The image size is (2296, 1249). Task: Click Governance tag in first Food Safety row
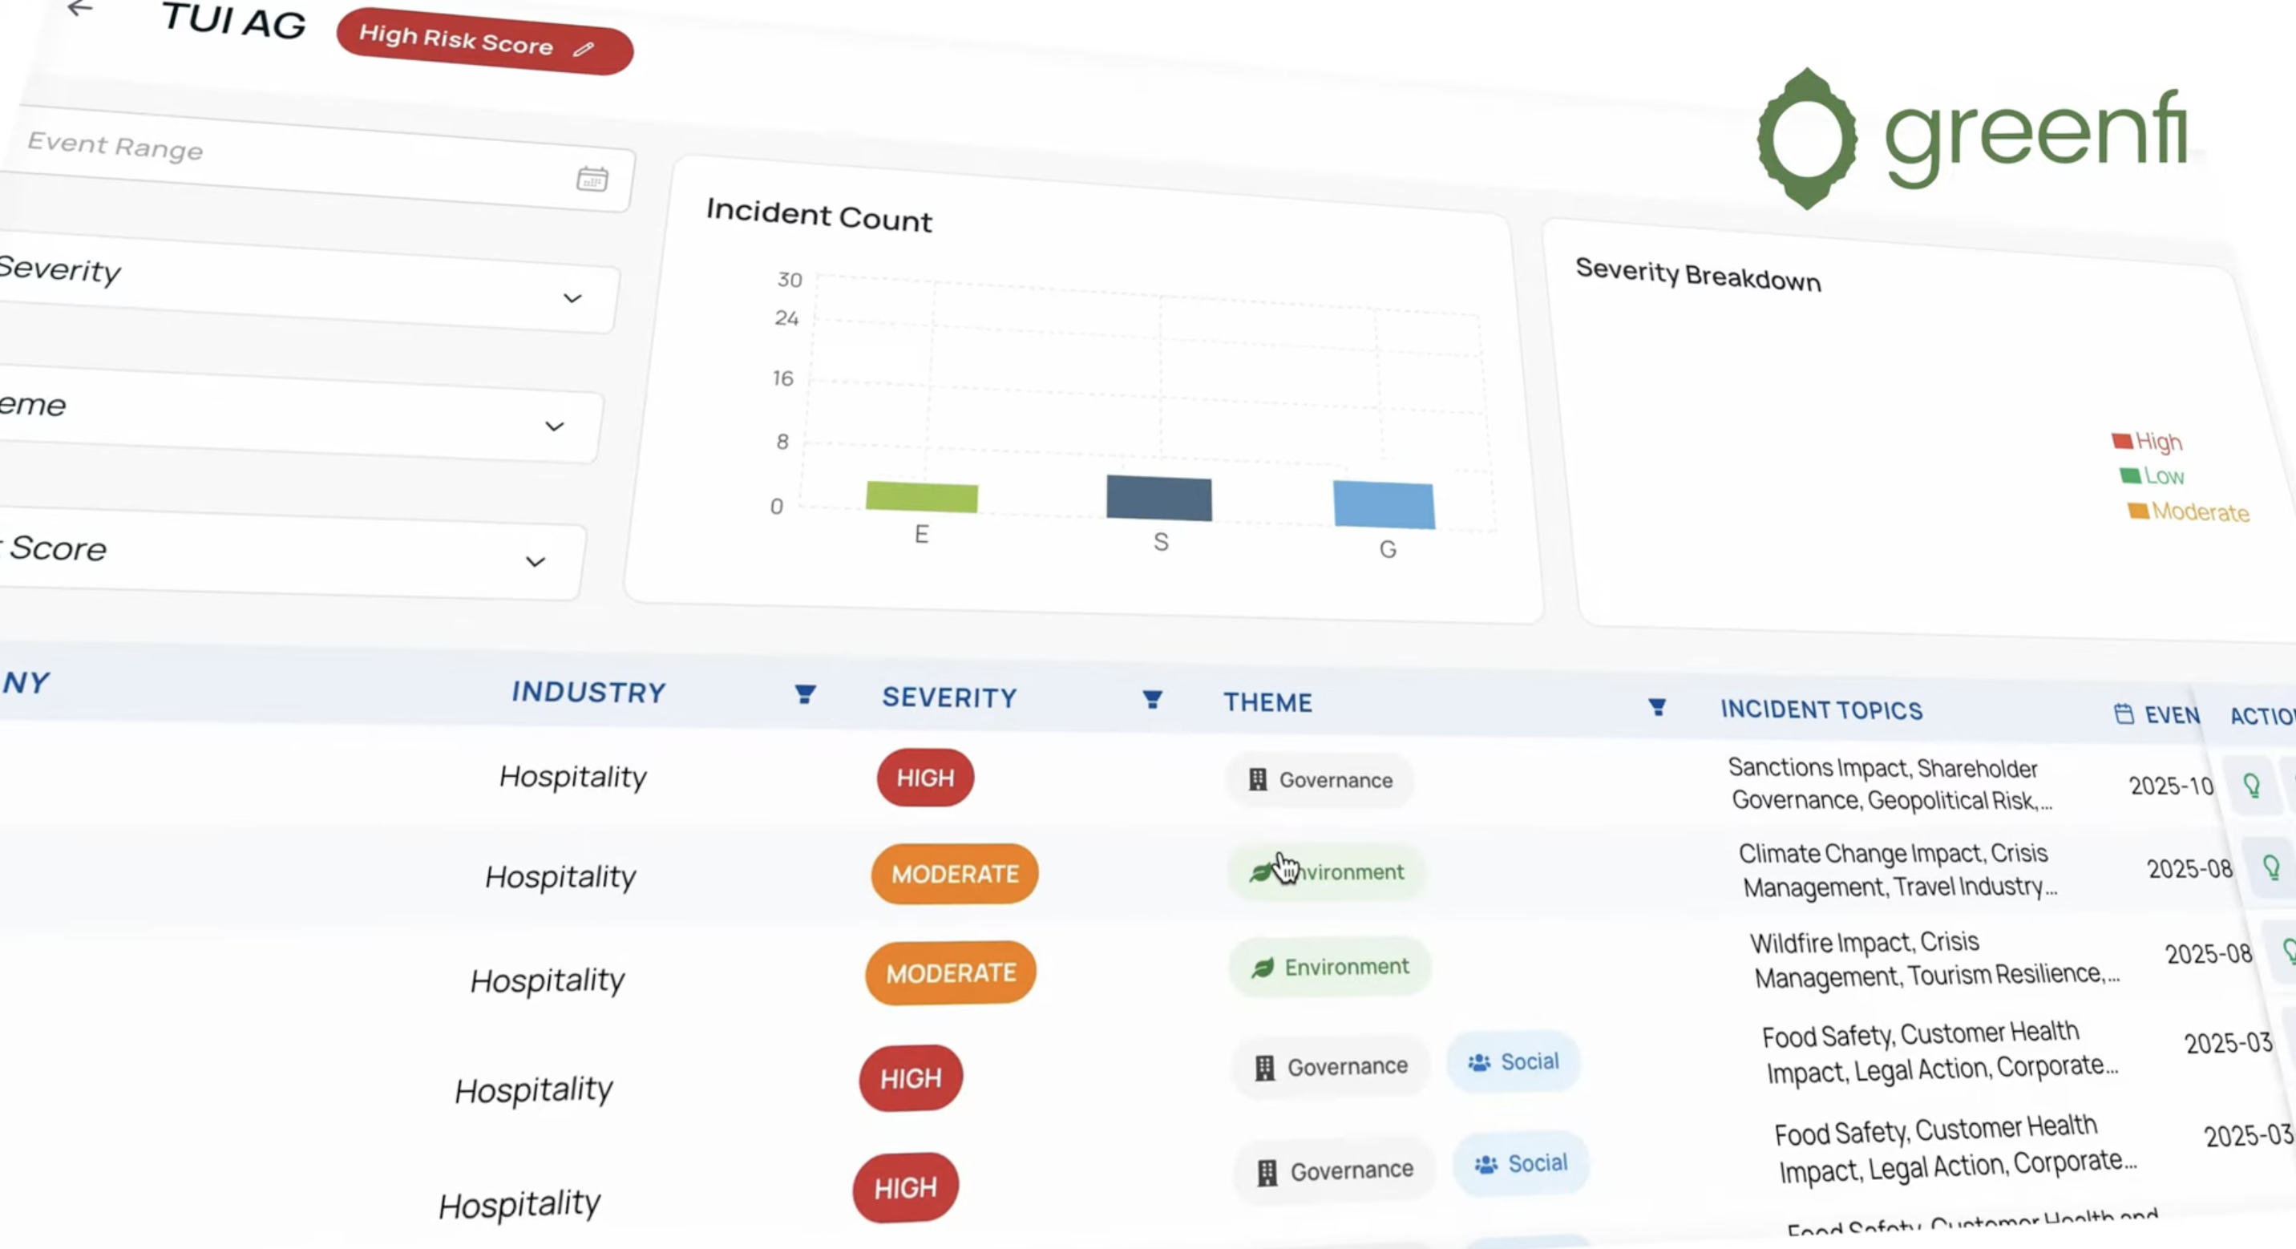pos(1332,1066)
